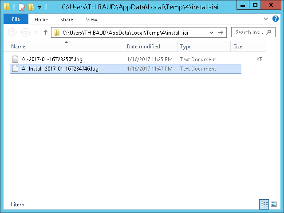
Task: Open the Share ribbon tab
Action: coord(67,20)
